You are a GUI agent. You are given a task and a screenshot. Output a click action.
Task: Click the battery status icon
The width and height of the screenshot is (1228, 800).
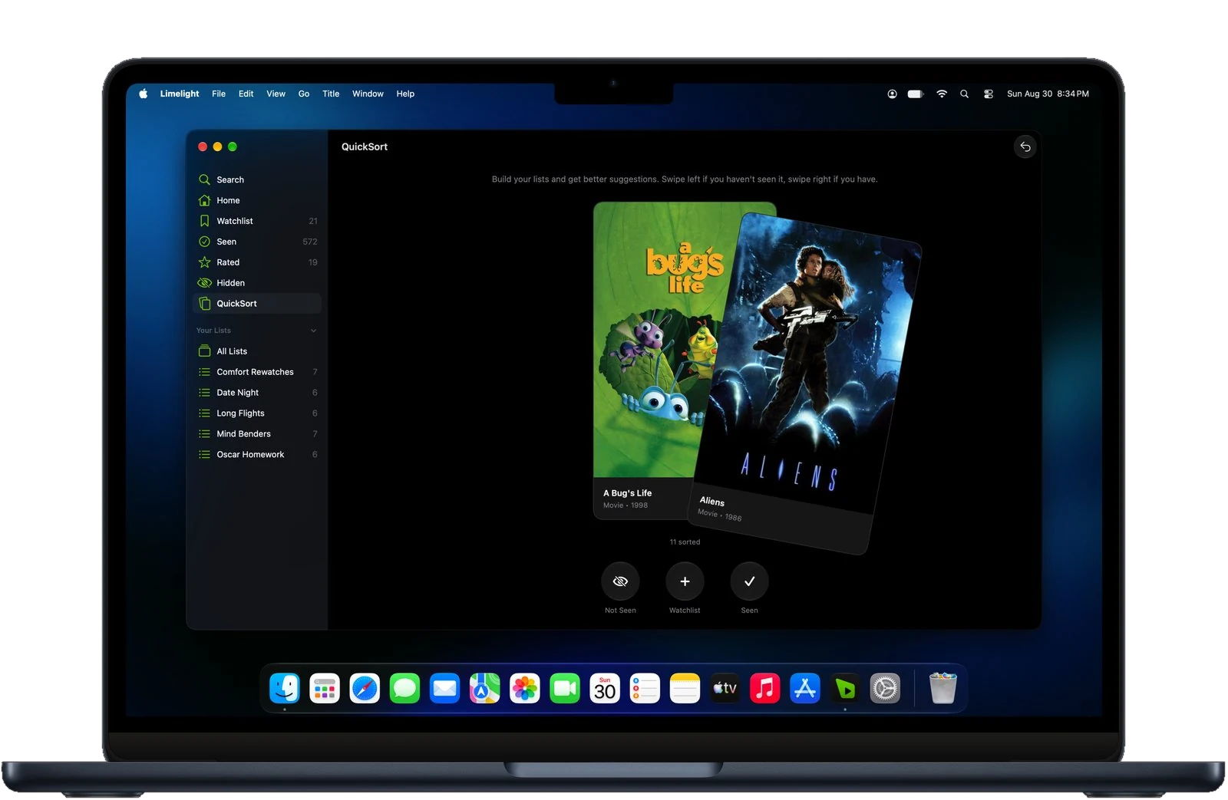pos(916,94)
